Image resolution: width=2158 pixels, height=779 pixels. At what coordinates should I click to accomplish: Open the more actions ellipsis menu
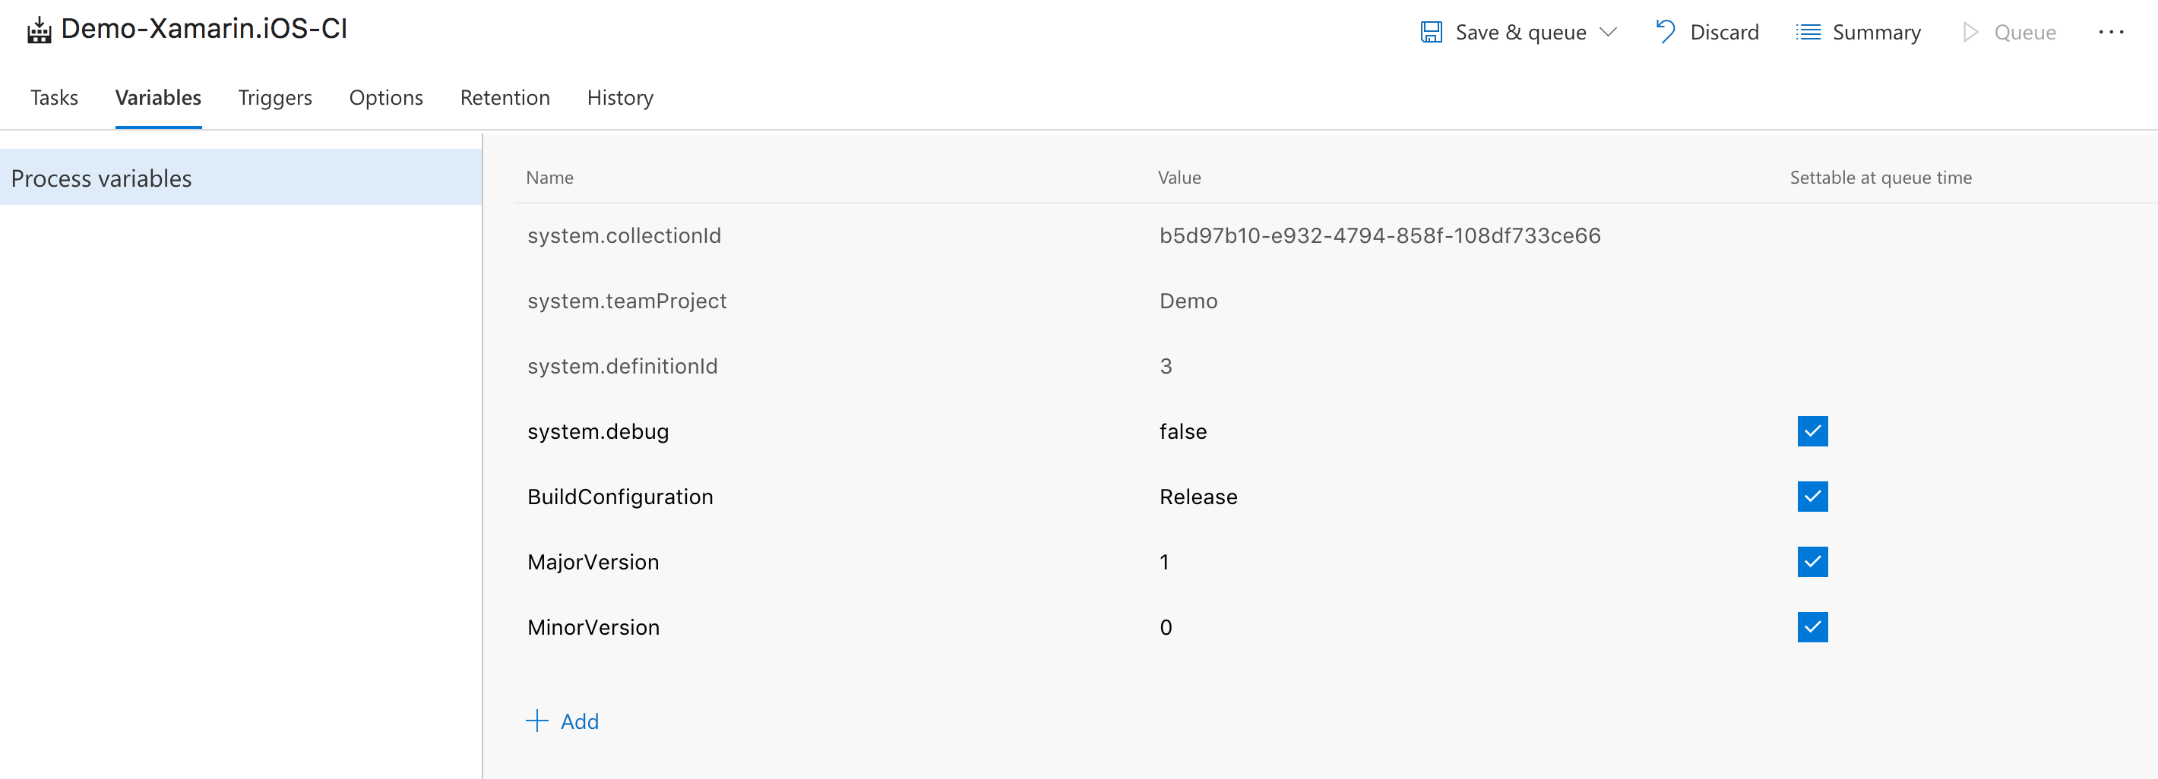(x=2110, y=32)
